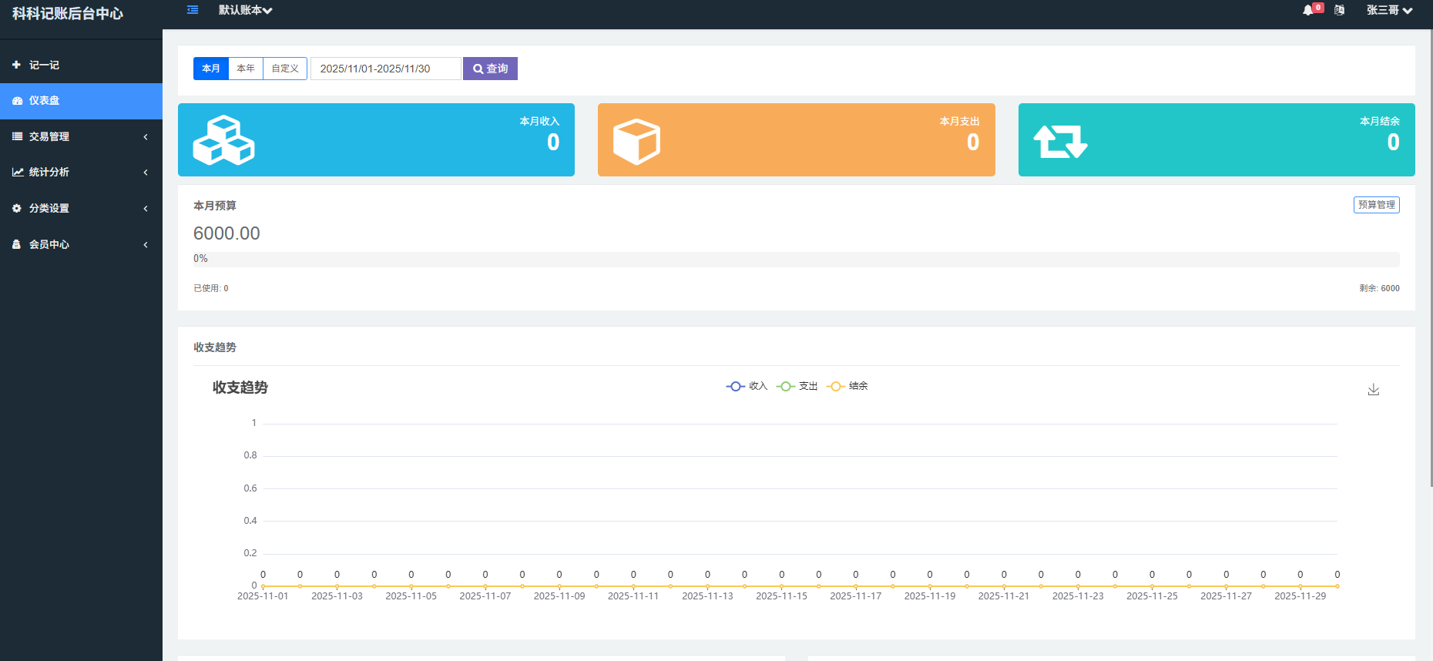Click the stacked cubes icon on 本月收入 card

click(223, 140)
